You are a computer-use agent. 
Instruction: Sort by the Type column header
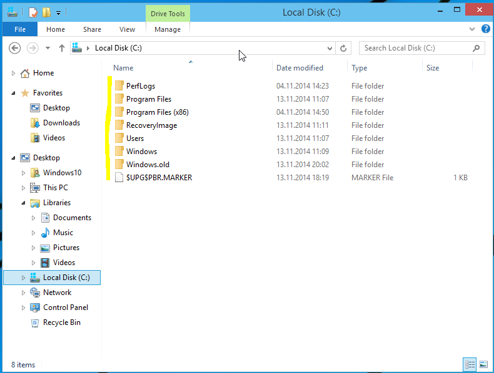click(x=359, y=68)
